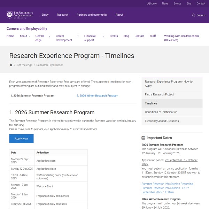This screenshot has width=209, height=209.
Task: Click the University of Queensland logo
Action: 20,15
